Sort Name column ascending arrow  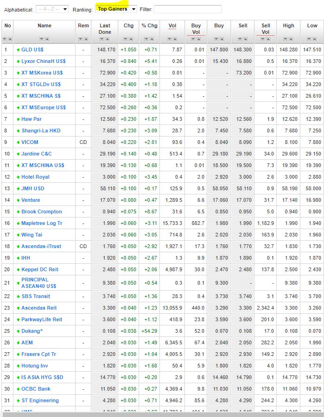pos(47,39)
